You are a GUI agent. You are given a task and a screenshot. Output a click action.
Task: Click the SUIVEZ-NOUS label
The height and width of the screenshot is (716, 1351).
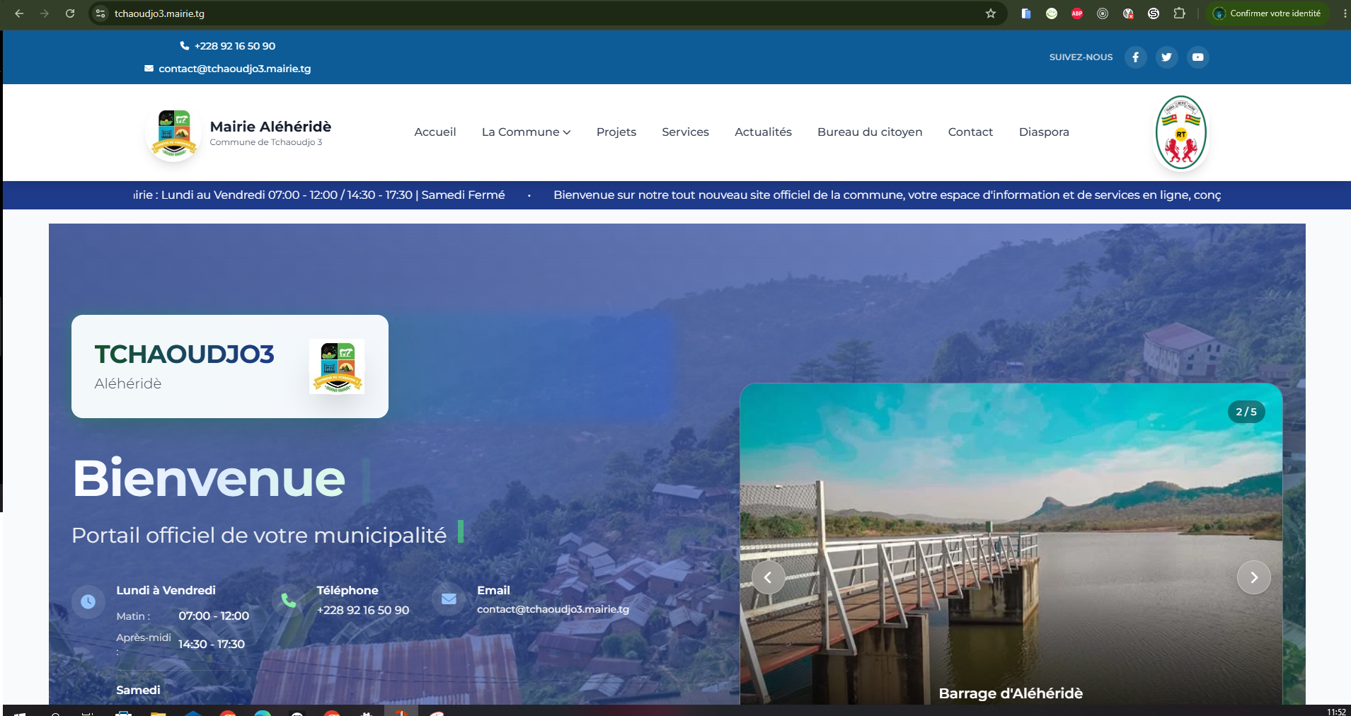click(x=1081, y=57)
